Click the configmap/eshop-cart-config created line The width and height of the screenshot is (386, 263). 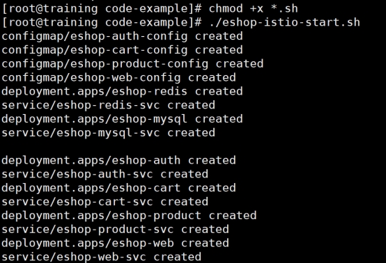[123, 50]
